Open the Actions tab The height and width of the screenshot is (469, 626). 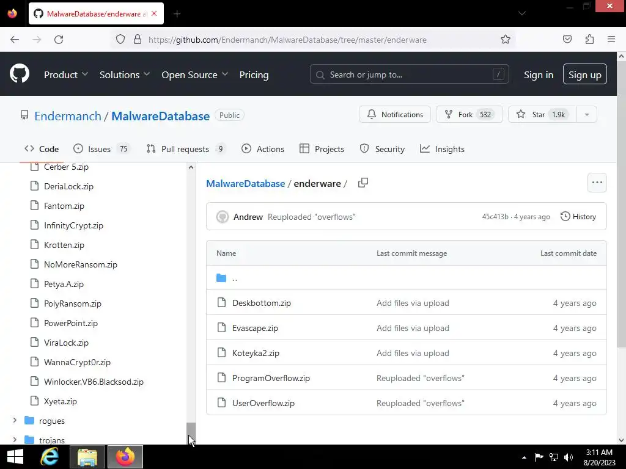tap(263, 149)
